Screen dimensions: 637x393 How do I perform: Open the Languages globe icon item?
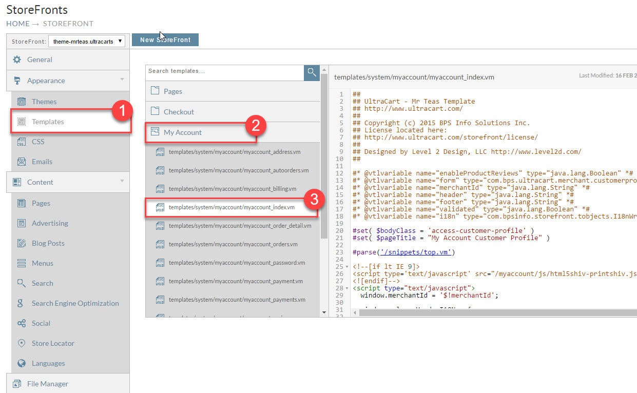(x=22, y=363)
